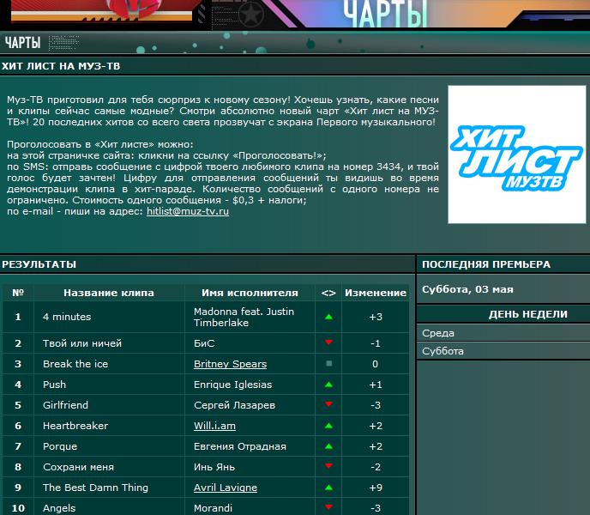Open the Will.i.am artist link

point(215,426)
